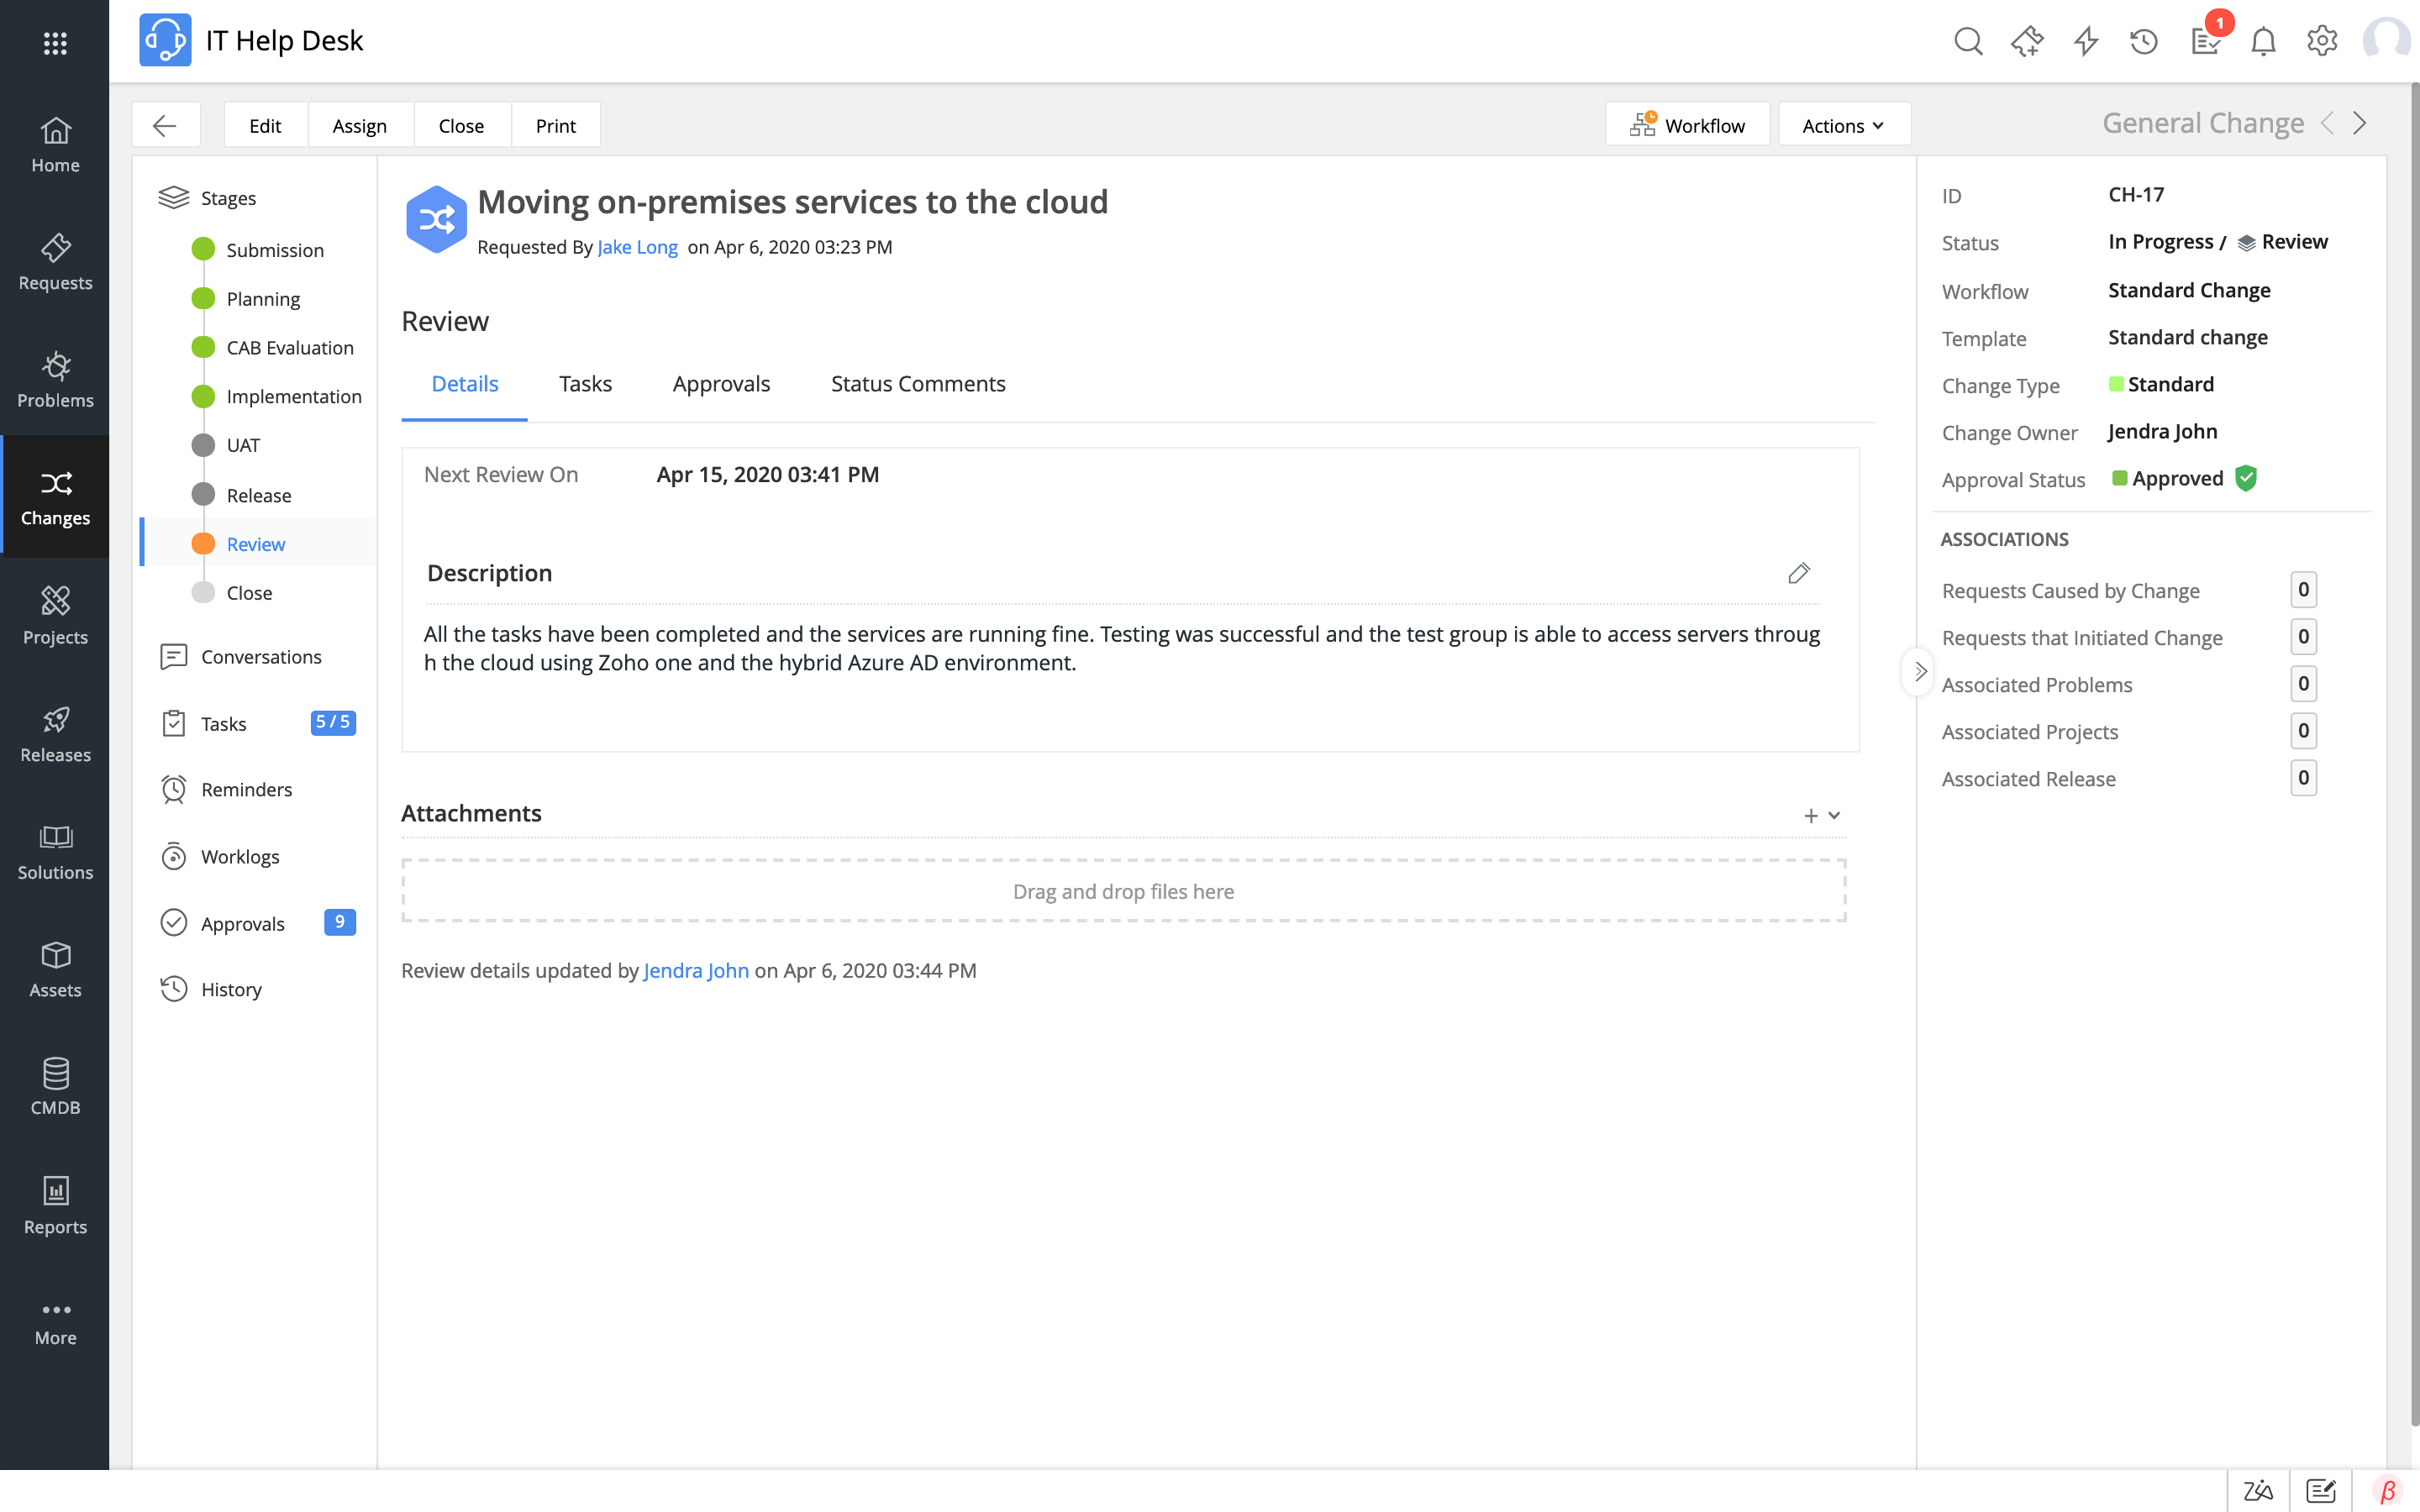Viewport: 2420px width, 1512px height.
Task: Click the recent history clock icon
Action: [2144, 41]
